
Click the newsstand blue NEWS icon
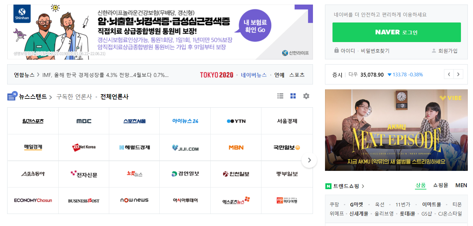point(12,96)
